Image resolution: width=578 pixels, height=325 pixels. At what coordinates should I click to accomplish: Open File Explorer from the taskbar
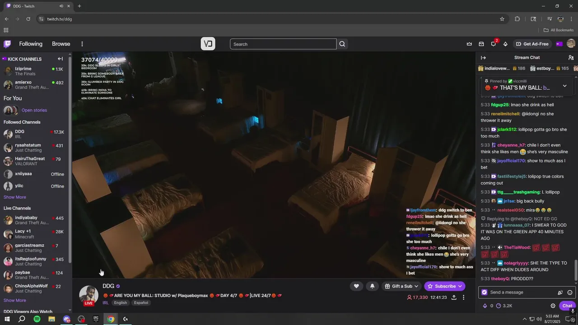click(x=51, y=319)
